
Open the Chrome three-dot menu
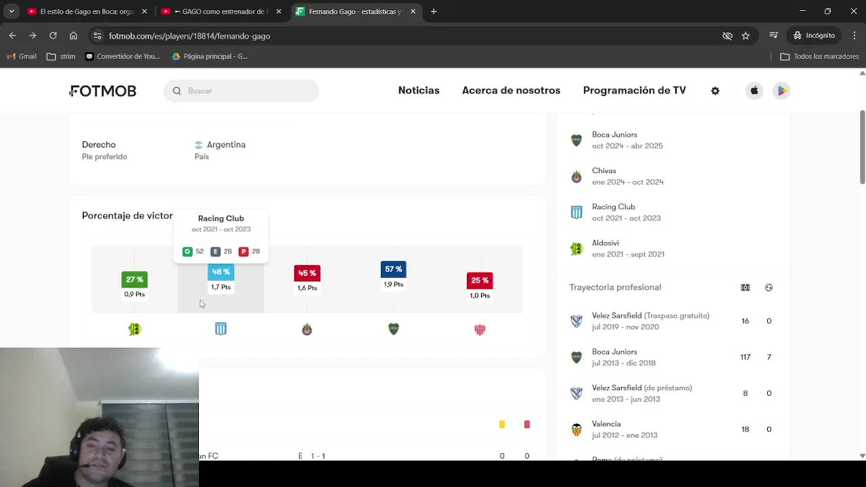(853, 36)
